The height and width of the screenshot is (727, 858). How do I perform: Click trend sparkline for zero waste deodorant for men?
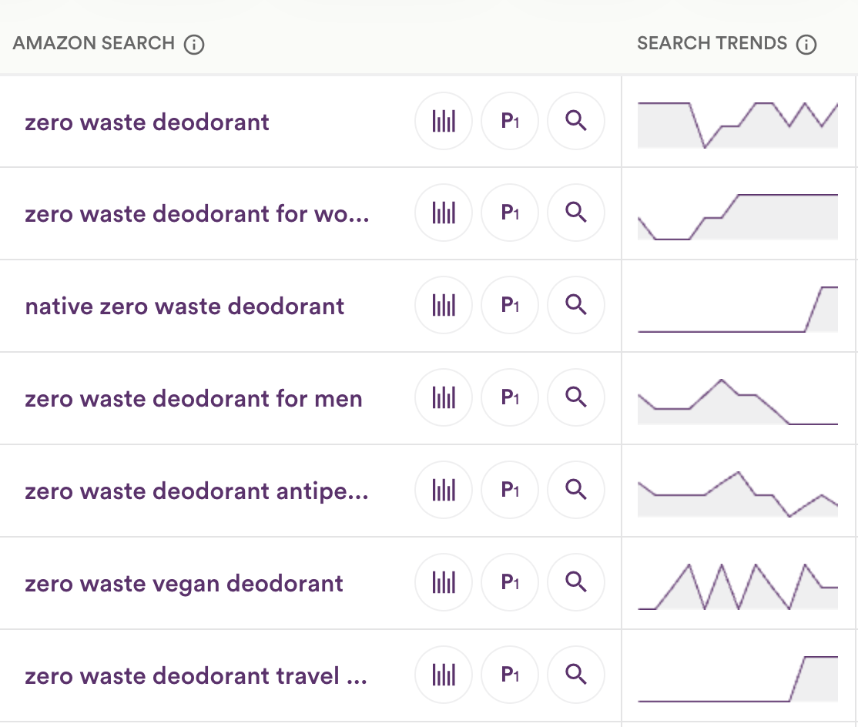(x=738, y=401)
